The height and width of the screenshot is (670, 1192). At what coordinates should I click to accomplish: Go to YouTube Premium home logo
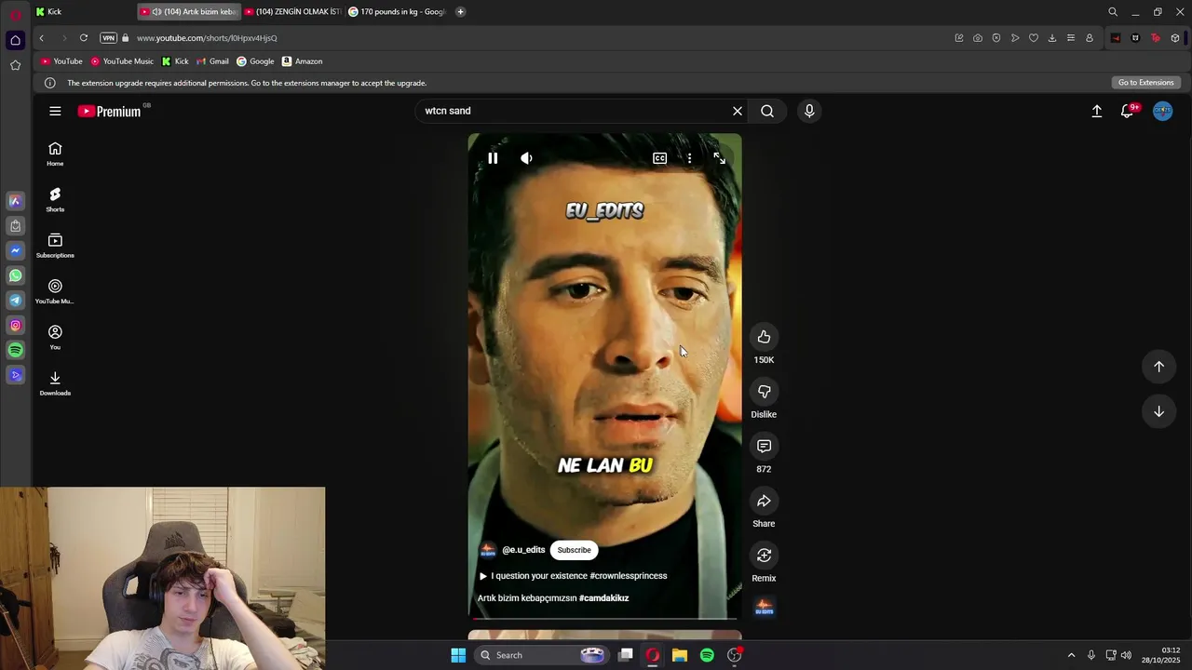click(109, 111)
